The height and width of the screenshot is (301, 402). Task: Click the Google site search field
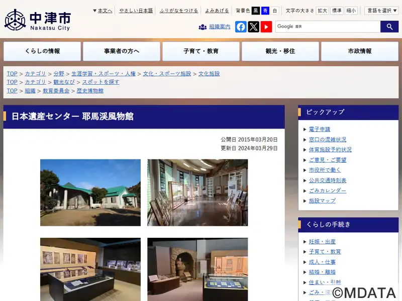(328, 27)
